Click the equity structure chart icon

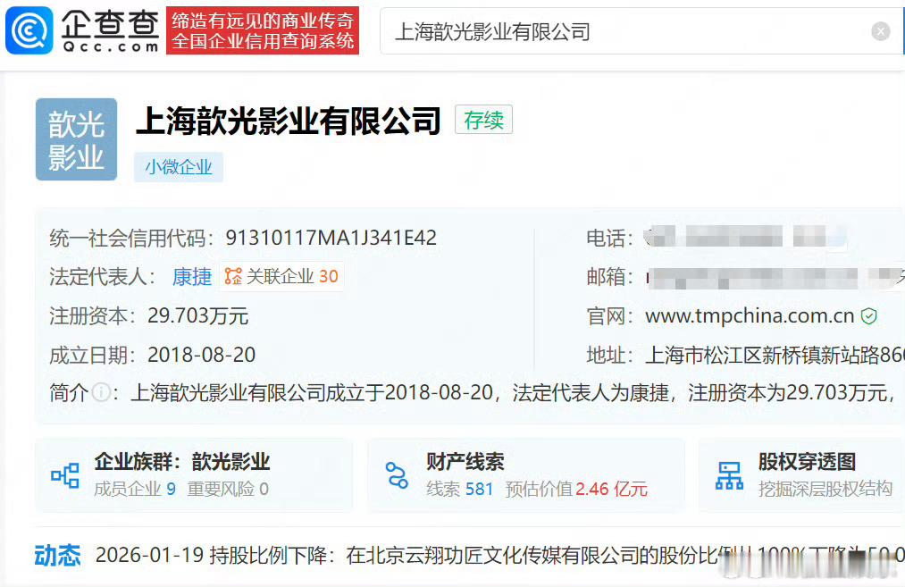click(730, 475)
